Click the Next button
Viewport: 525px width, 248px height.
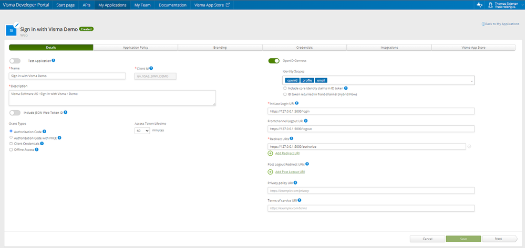point(500,239)
